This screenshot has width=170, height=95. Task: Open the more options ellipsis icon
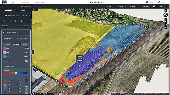click(28, 21)
